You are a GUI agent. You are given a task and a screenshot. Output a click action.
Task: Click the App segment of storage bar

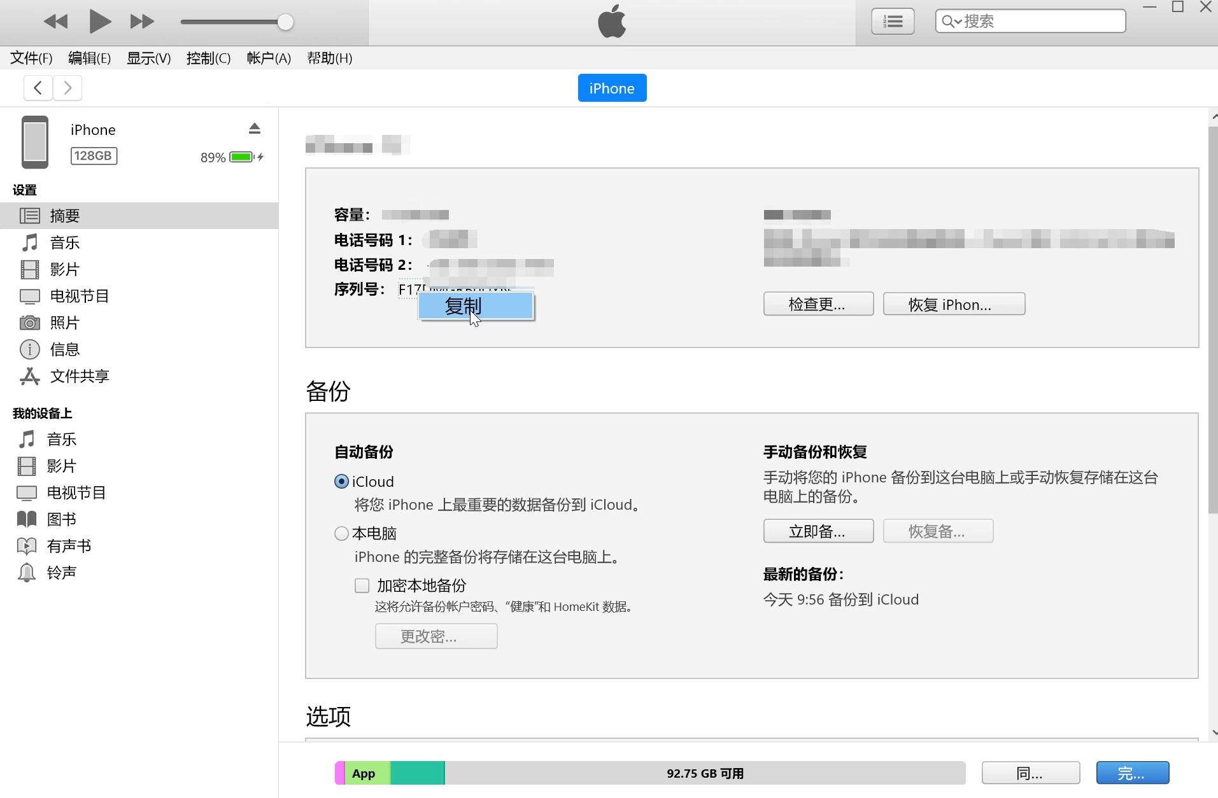(367, 773)
